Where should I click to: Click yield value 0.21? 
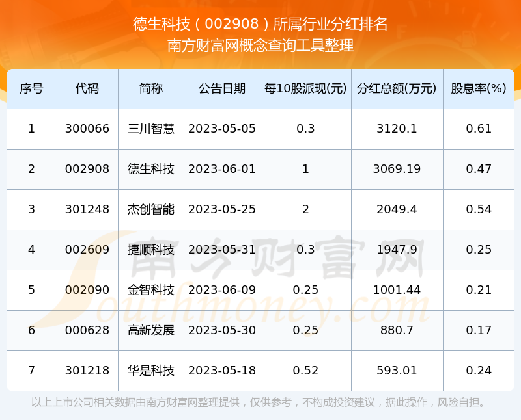point(479,290)
